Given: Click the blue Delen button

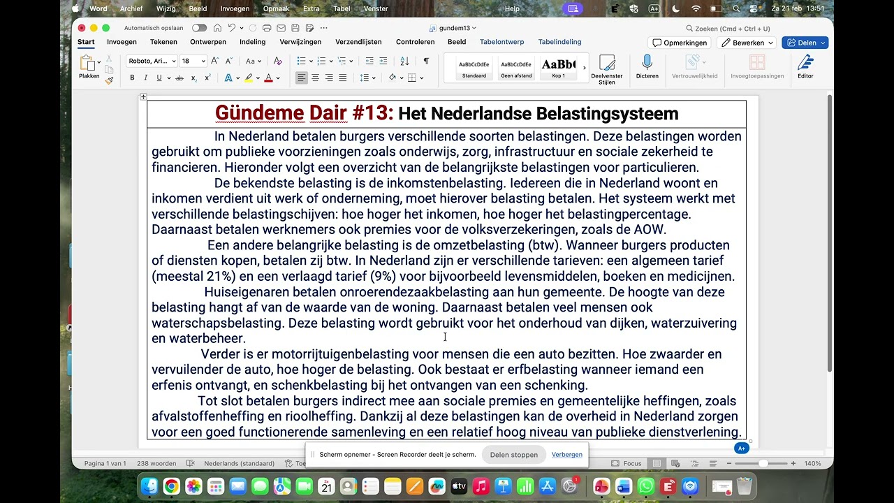Looking at the screenshot, I should click(x=805, y=43).
